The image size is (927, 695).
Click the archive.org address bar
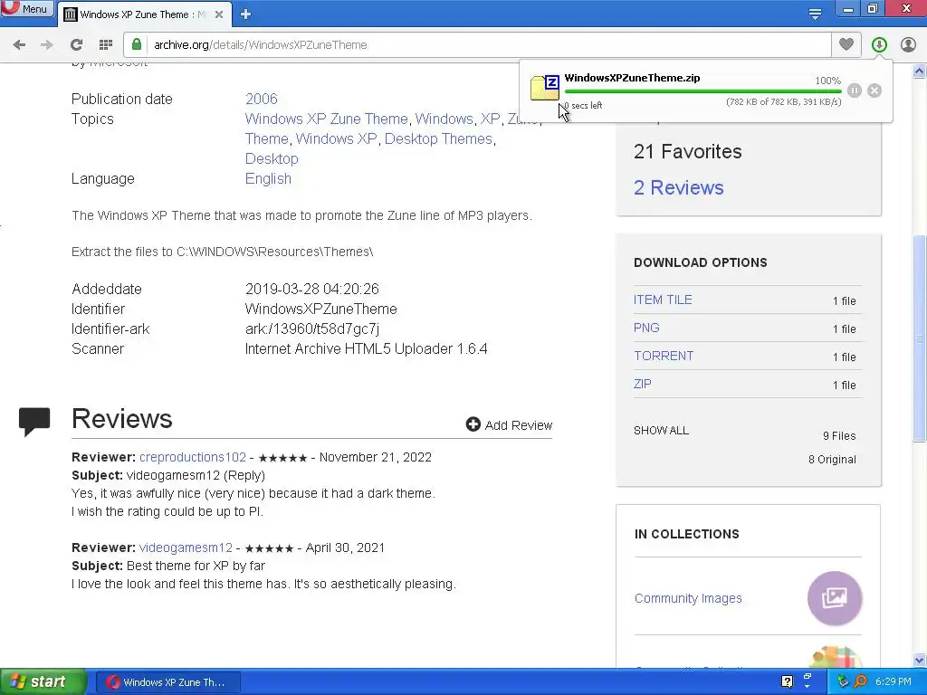click(x=478, y=45)
